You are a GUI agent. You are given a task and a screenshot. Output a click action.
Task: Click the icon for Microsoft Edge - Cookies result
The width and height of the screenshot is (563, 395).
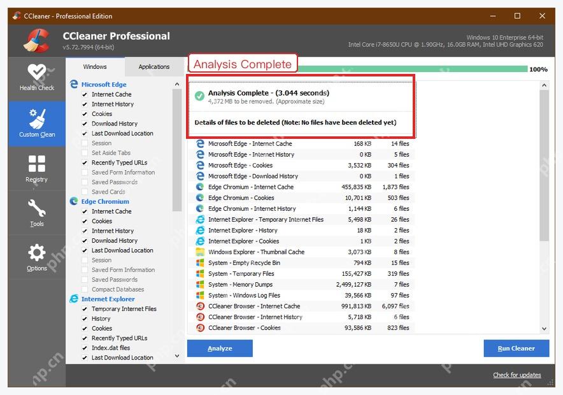pos(200,165)
